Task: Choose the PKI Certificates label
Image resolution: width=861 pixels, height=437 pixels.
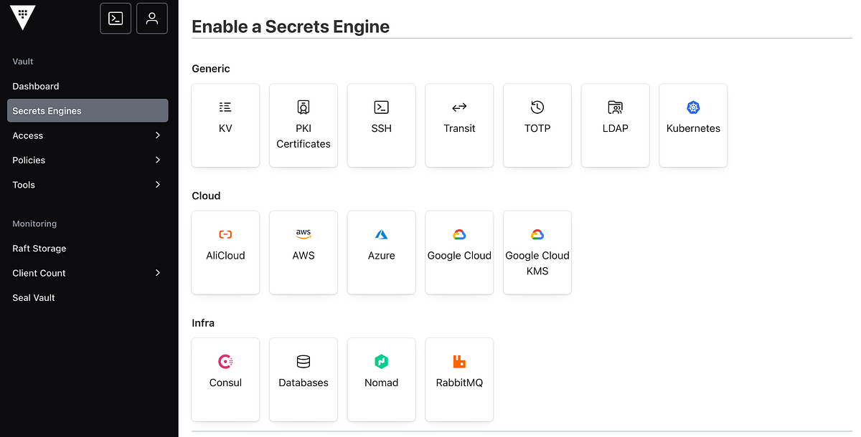Action: pos(304,136)
